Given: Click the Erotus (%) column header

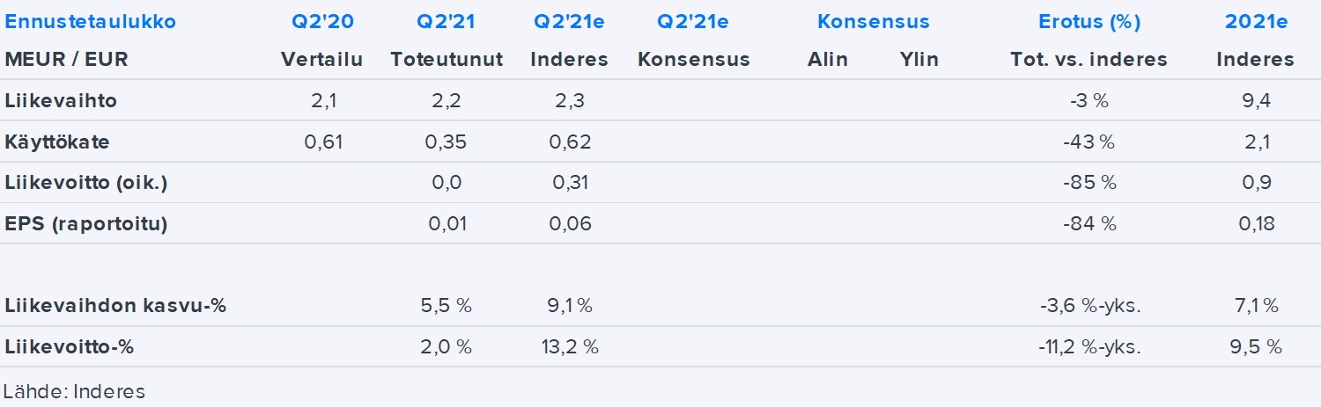Looking at the screenshot, I should (1089, 22).
